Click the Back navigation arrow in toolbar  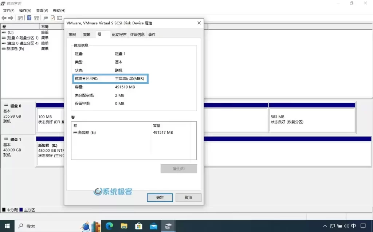point(4,18)
